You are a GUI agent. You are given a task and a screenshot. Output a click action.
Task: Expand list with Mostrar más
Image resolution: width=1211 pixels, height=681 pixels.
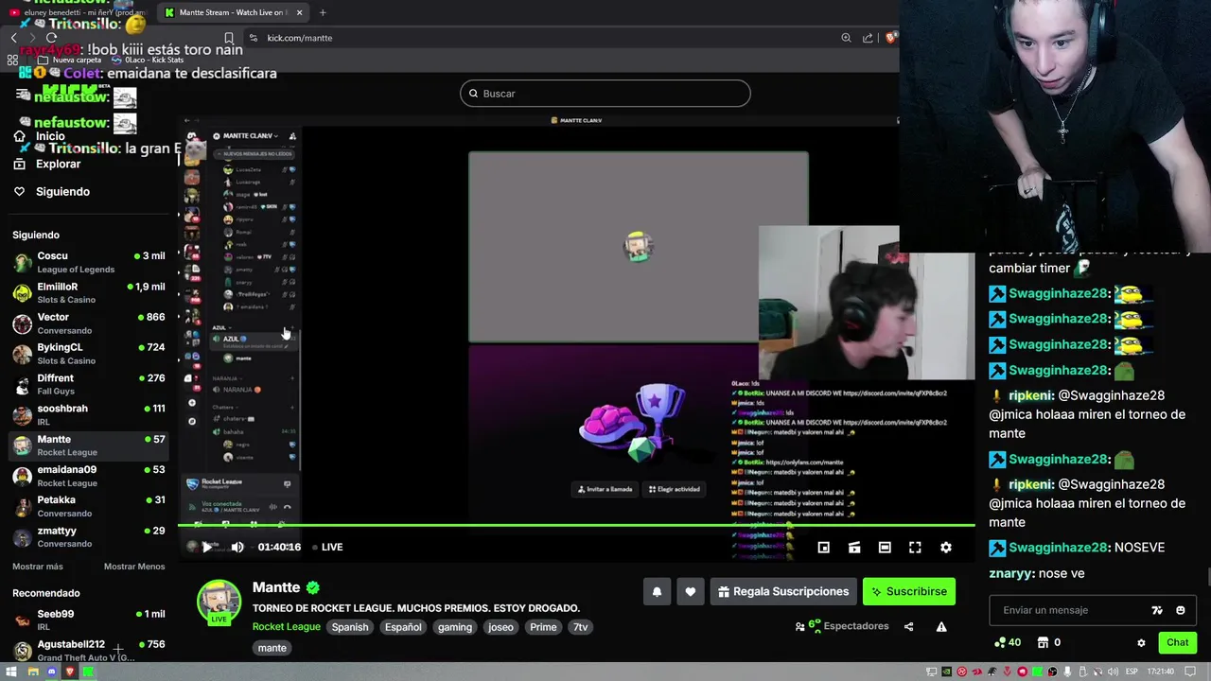[x=38, y=567]
